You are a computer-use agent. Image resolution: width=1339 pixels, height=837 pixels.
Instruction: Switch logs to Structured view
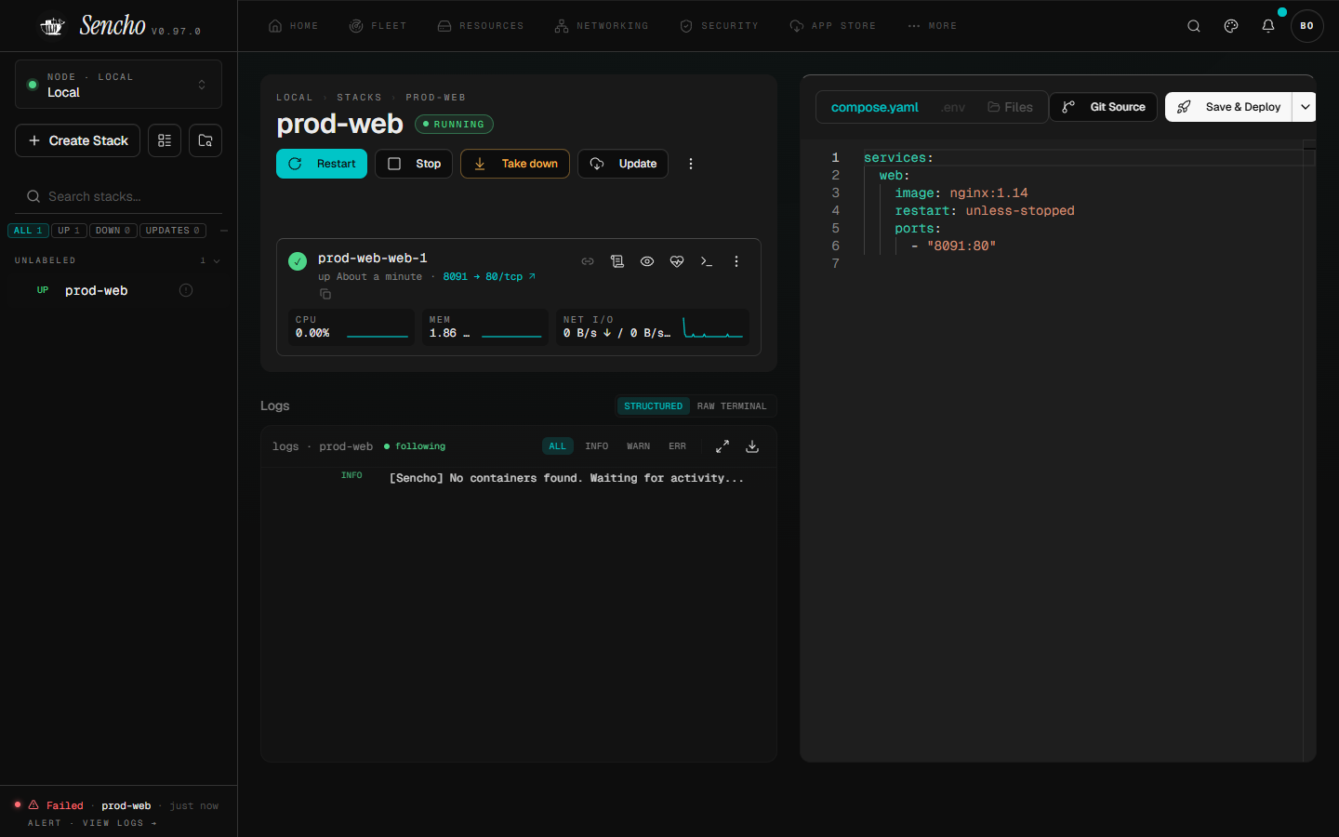pos(653,406)
